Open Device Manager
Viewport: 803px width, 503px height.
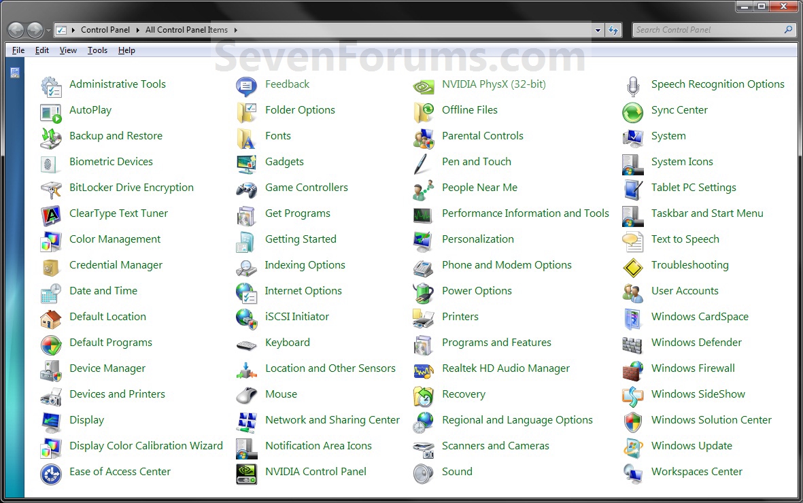[x=107, y=368]
